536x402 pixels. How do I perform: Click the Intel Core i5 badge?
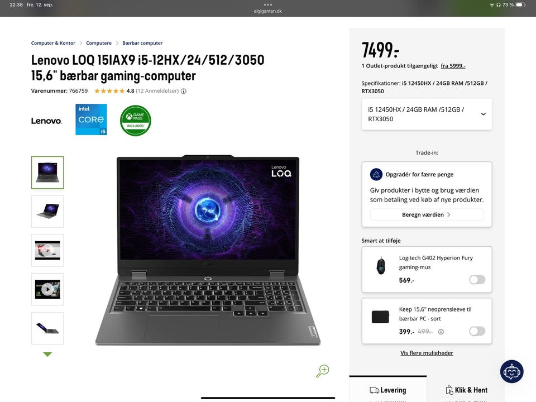click(91, 119)
